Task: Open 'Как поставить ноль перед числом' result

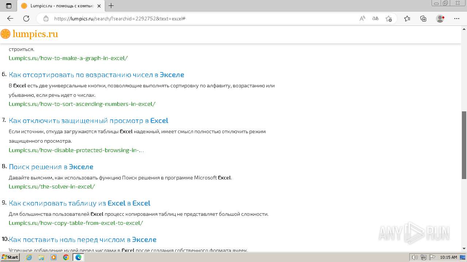Action: 82,239
